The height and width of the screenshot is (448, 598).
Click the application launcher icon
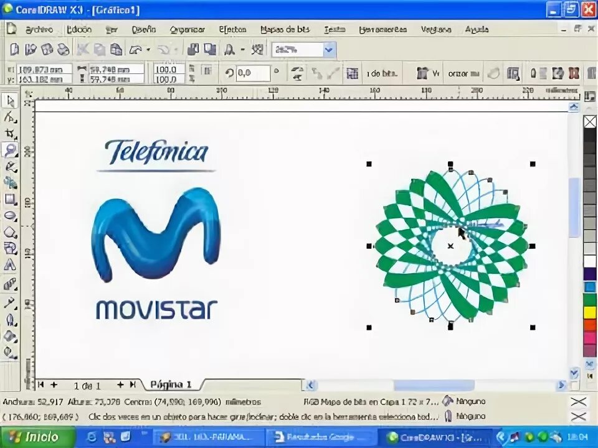pyautogui.click(x=229, y=50)
